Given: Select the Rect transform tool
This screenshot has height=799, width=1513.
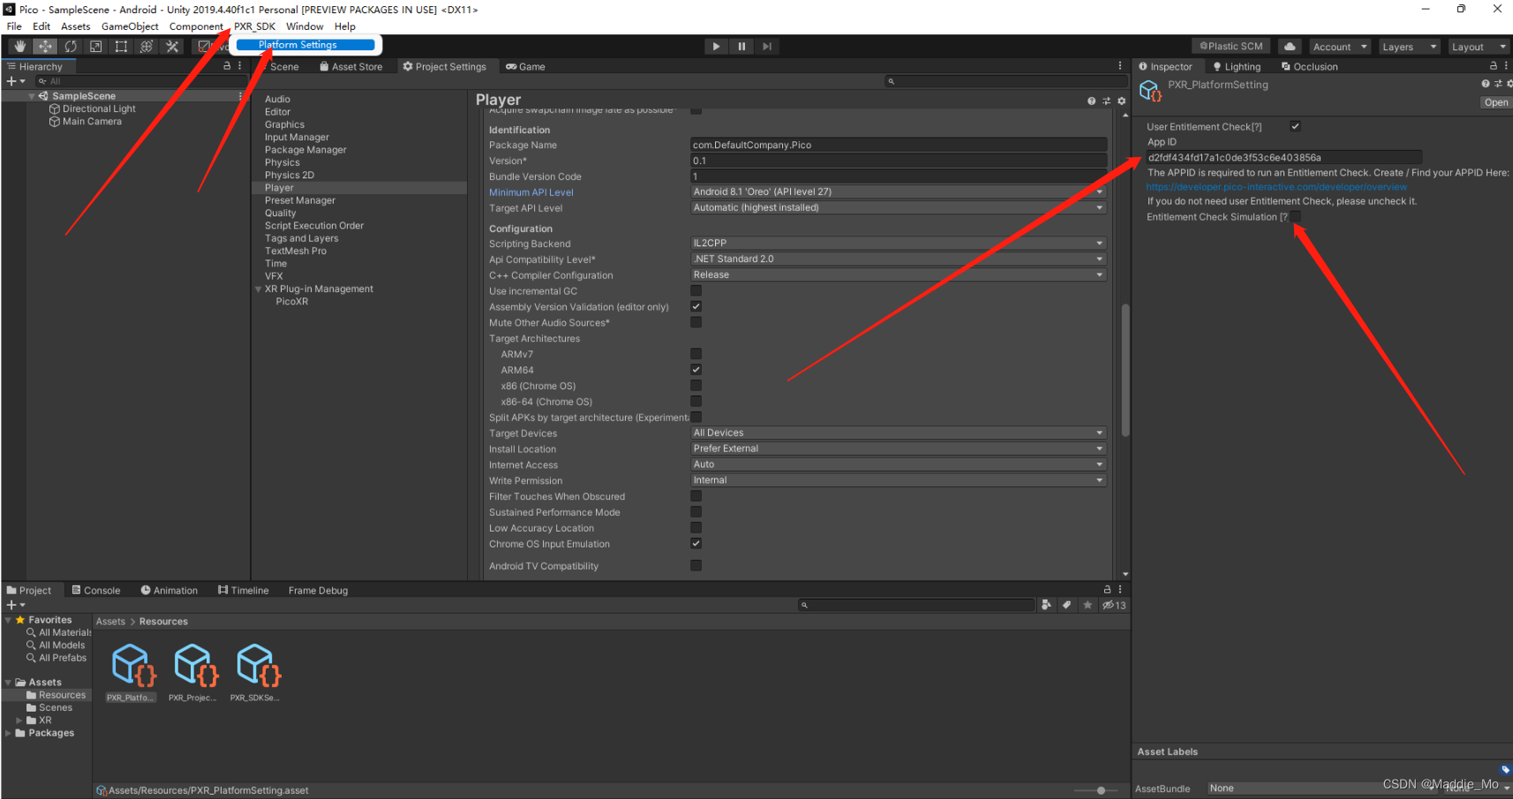Looking at the screenshot, I should 121,47.
